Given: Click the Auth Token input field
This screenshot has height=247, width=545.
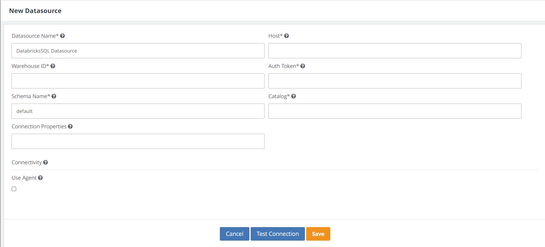Looking at the screenshot, I should pos(395,81).
